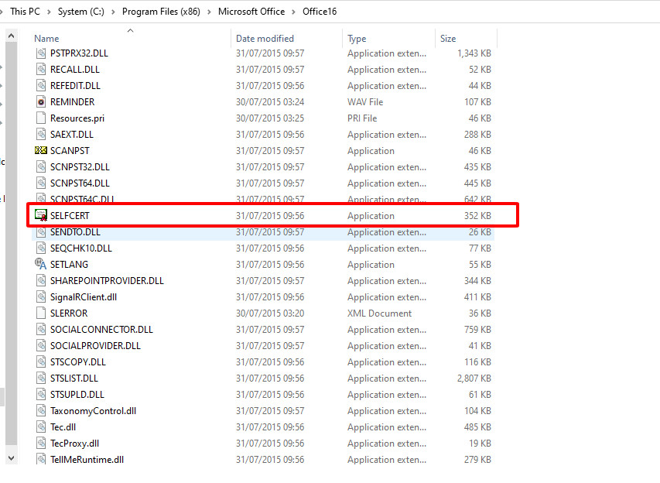This screenshot has width=660, height=483.
Task: Click the 1,343 KB size value
Action: pyautogui.click(x=474, y=53)
